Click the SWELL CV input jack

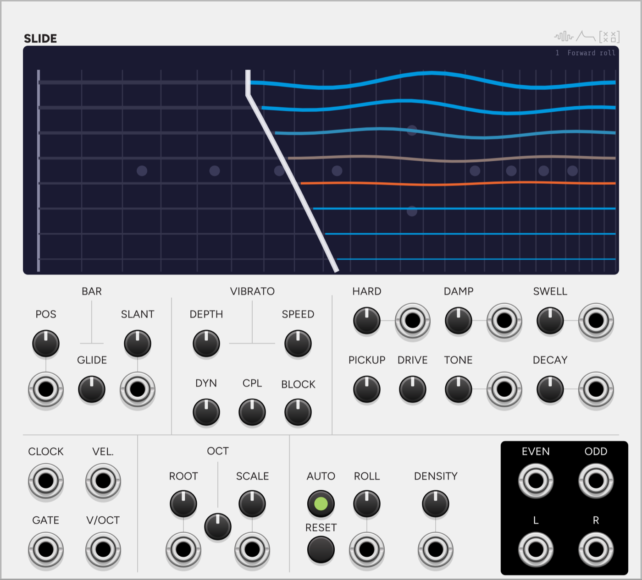(x=596, y=321)
